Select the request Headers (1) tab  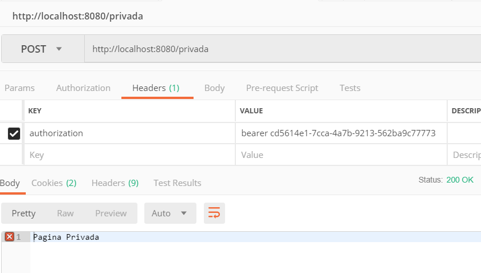click(156, 88)
